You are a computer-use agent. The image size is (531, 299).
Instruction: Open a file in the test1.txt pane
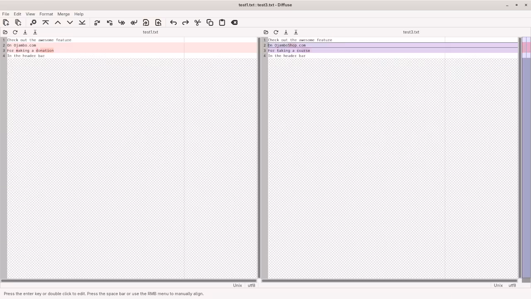[5, 32]
